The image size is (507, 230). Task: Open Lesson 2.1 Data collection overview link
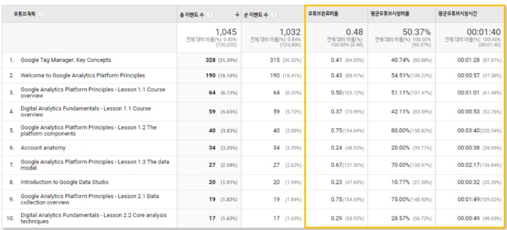[90, 199]
